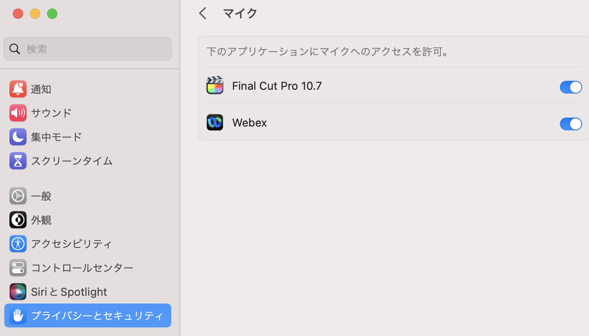589x336 pixels.
Task: Click the 通知 bell icon
Action: (18, 89)
